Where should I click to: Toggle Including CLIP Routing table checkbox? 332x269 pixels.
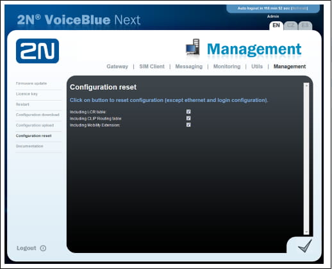point(188,118)
